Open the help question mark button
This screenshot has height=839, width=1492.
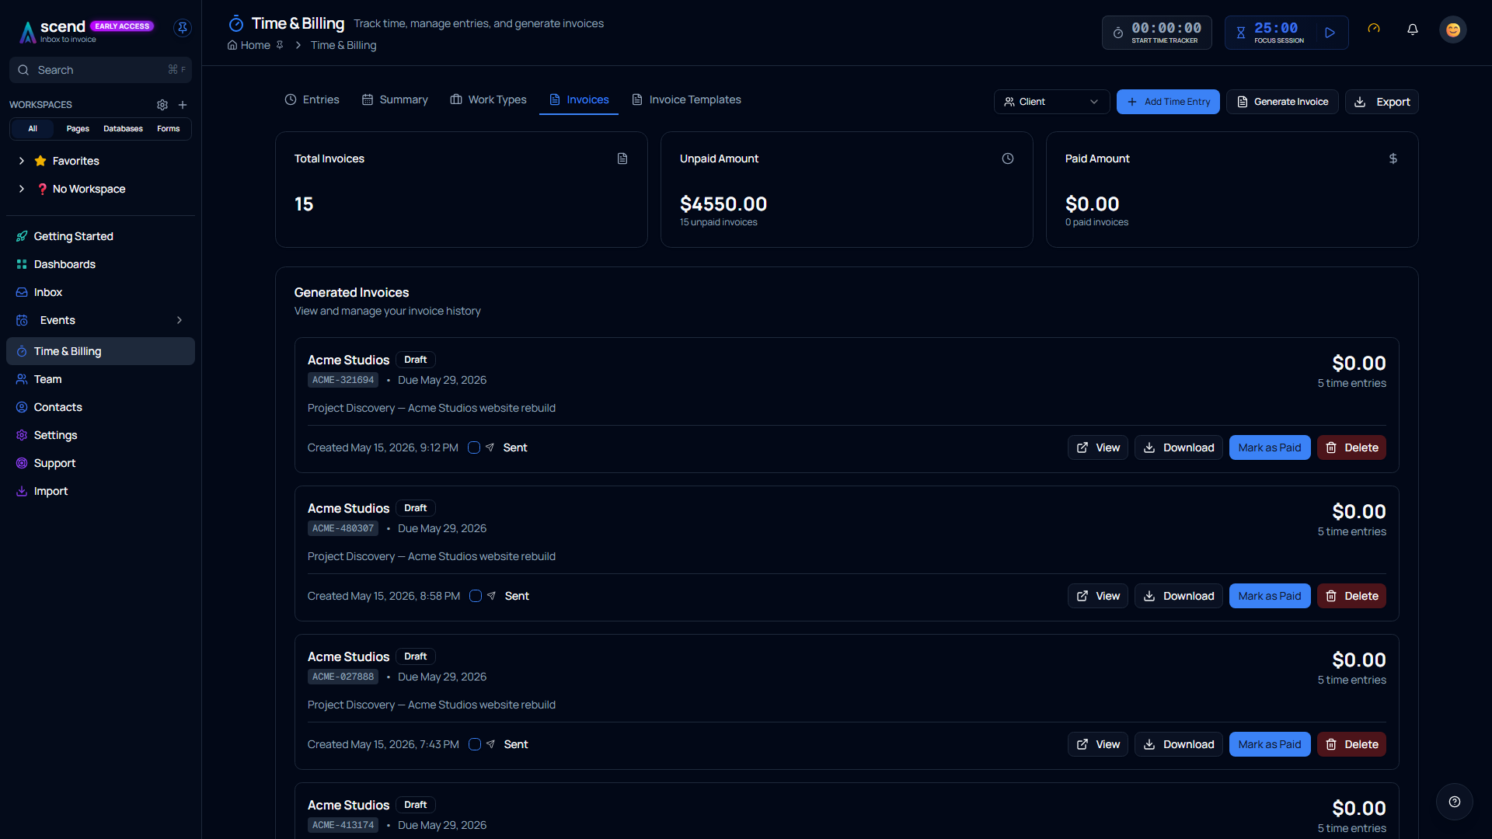tap(1455, 802)
